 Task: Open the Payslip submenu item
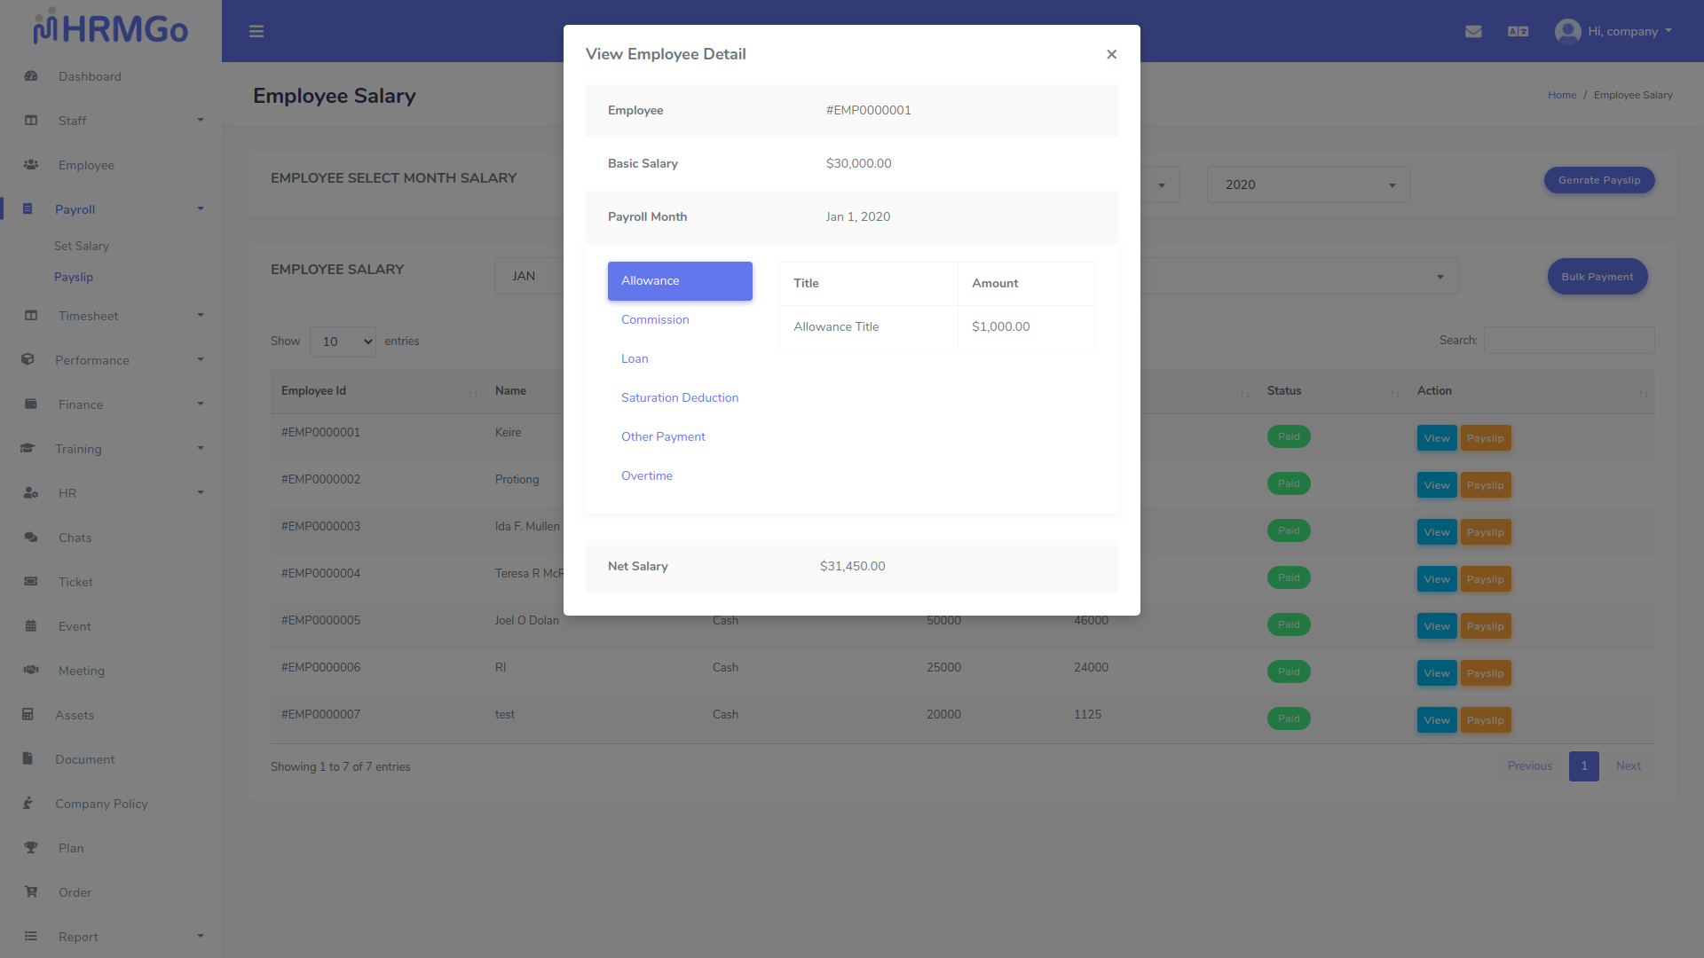coord(74,277)
